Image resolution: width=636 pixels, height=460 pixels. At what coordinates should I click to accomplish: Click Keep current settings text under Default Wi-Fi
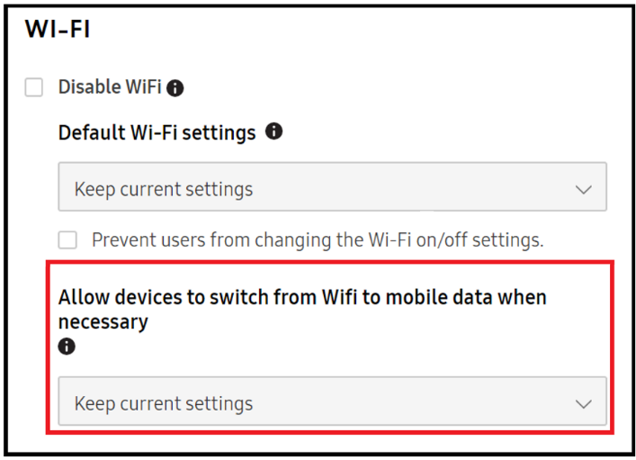pyautogui.click(x=164, y=189)
